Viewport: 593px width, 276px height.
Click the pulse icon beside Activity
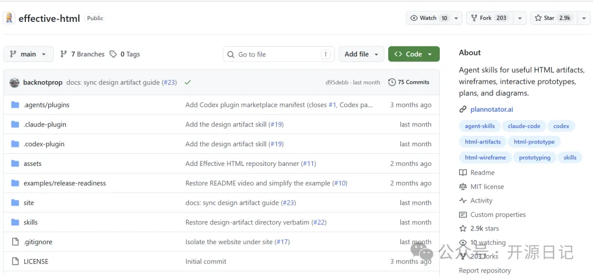tap(463, 200)
